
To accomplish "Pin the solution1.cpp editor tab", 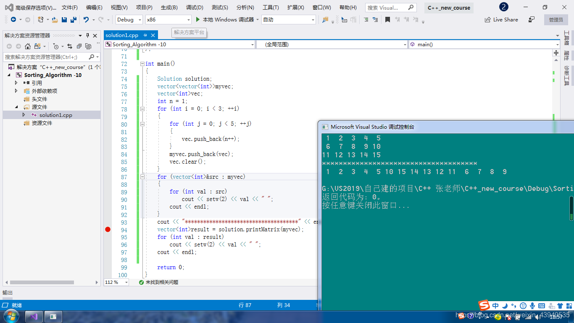I will click(x=145, y=35).
